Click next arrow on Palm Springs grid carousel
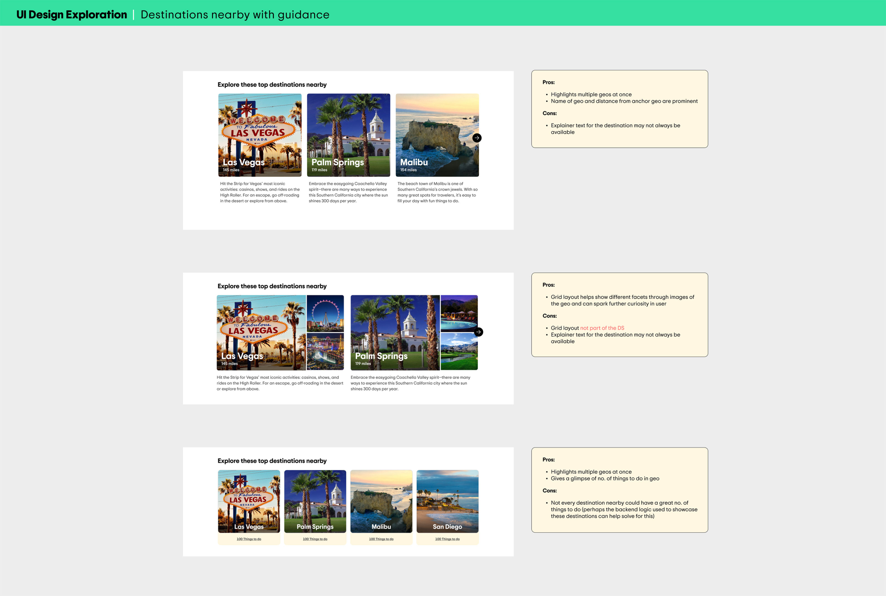This screenshot has height=596, width=886. pos(478,332)
